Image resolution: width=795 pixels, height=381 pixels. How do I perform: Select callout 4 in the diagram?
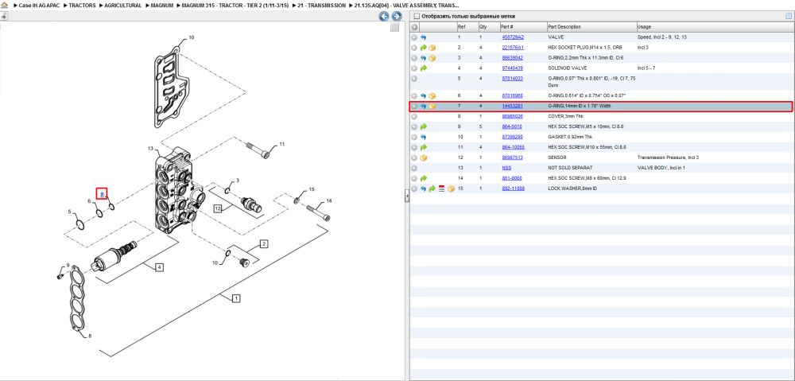(x=159, y=266)
